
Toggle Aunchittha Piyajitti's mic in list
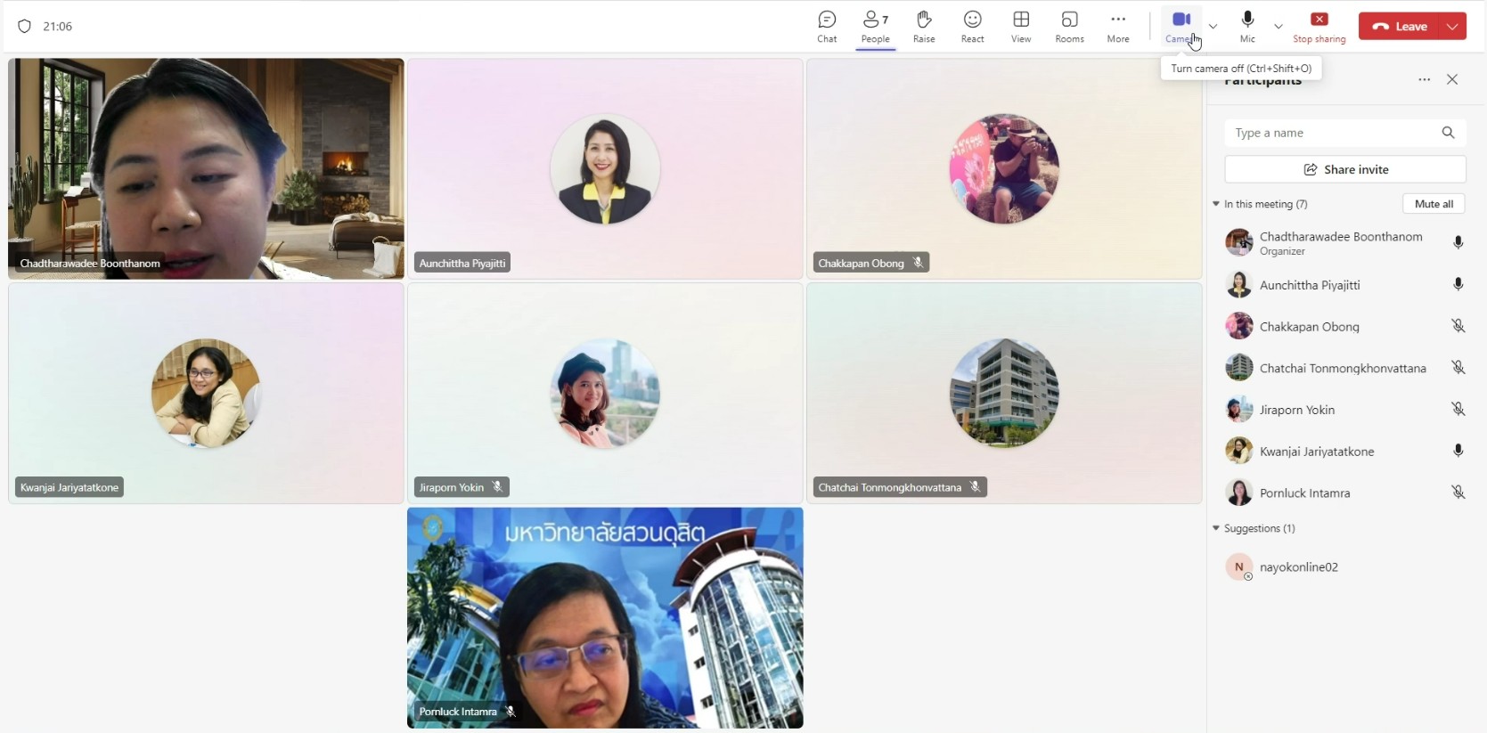(1458, 284)
